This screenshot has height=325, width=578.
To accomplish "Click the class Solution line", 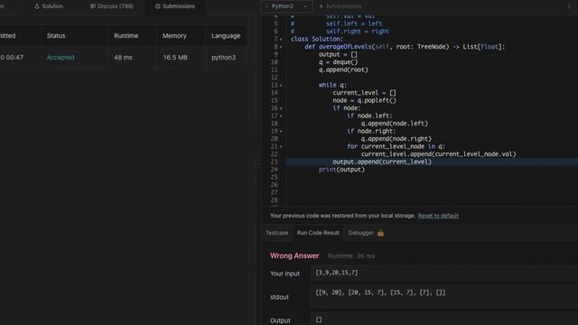I will pos(317,39).
